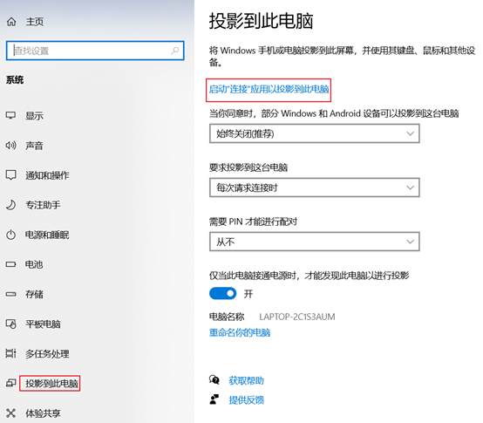The width and height of the screenshot is (483, 423).
Task: Click the Shared Experiences (体验共享) icon
Action: click(x=10, y=413)
